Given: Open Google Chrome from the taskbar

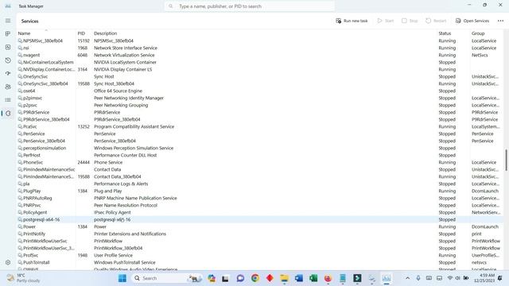Looking at the screenshot, I should point(255,278).
